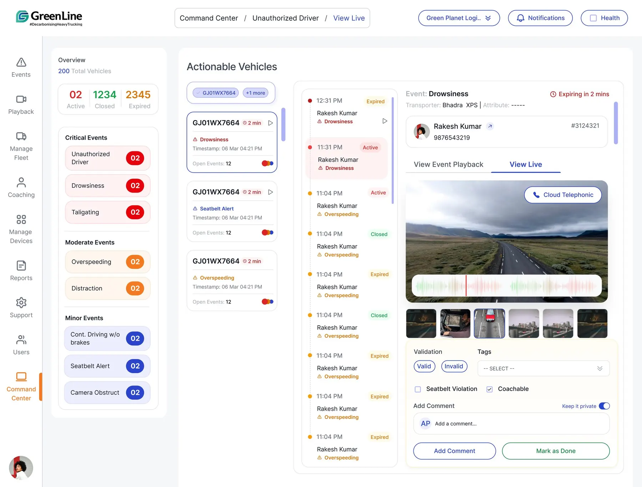
Task: Select the driver cabin thumbnail
Action: [455, 323]
